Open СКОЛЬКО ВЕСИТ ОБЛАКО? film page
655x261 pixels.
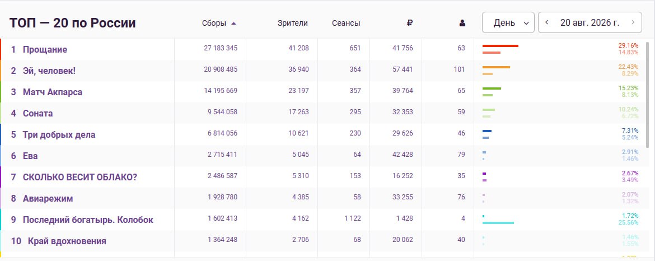(x=80, y=178)
